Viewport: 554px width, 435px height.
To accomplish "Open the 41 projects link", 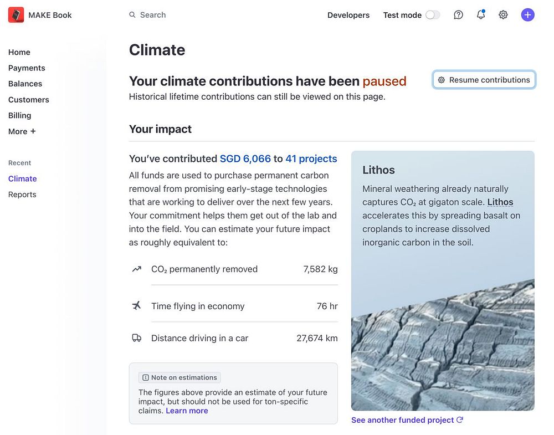I will coord(311,158).
